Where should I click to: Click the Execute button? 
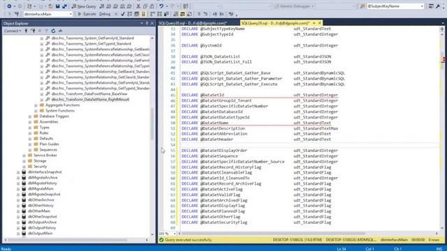pos(87,14)
